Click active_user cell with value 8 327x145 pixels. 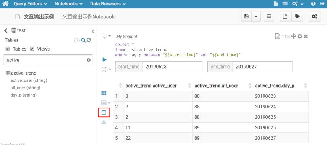158,96
